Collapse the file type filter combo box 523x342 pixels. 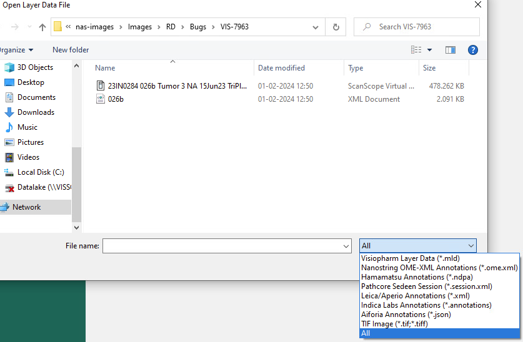pos(471,246)
